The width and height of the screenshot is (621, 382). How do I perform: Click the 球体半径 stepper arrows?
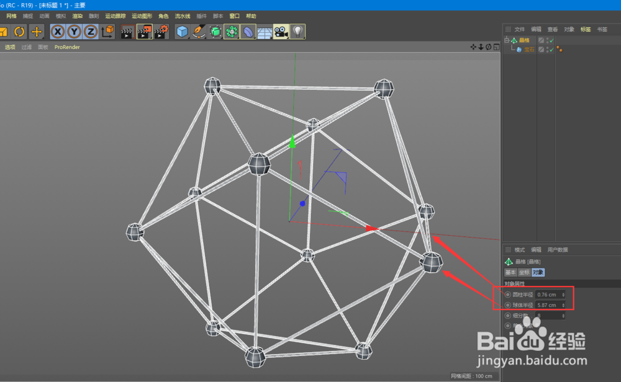(x=563, y=305)
